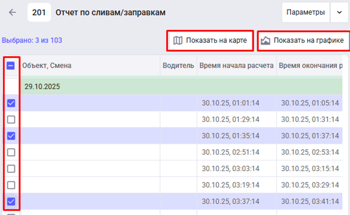Click the map icon on Показать на карте

pos(178,41)
